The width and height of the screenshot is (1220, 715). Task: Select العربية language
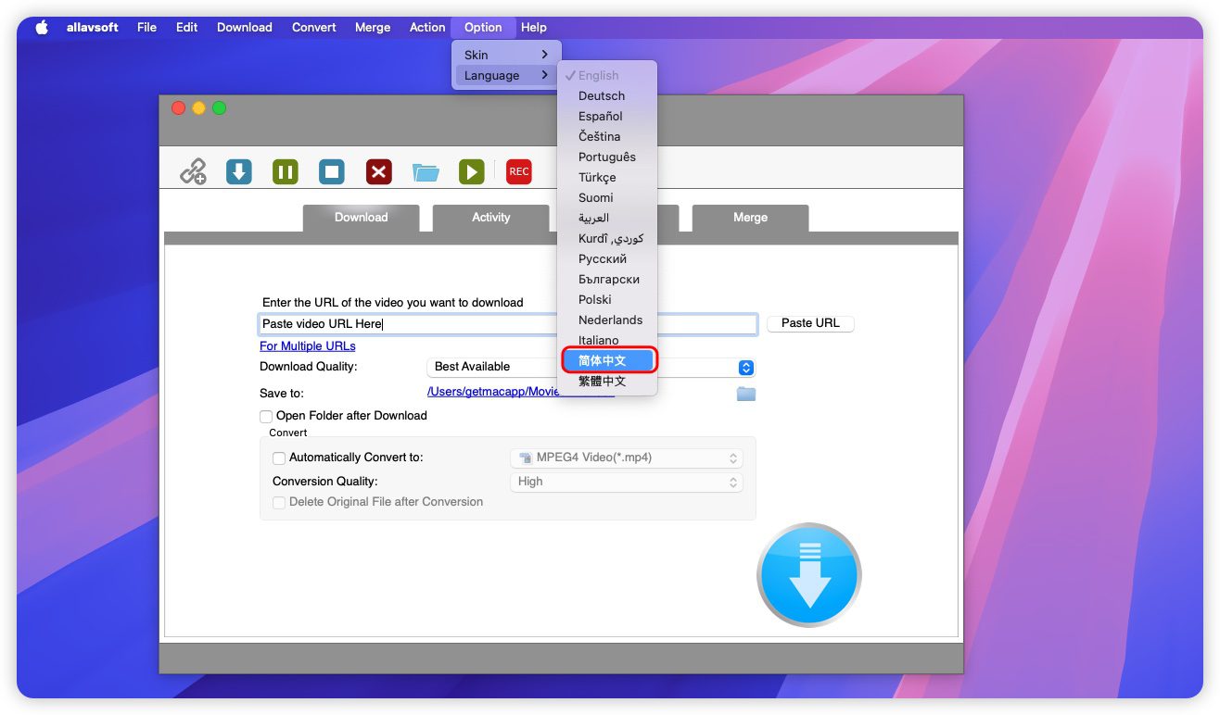click(x=608, y=219)
